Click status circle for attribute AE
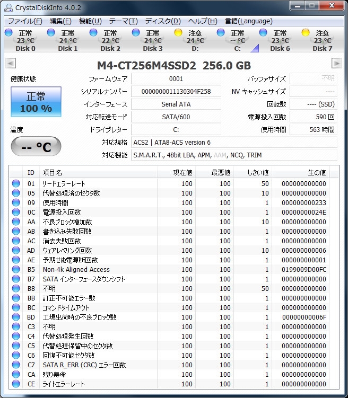The image size is (348, 398). coord(16,260)
